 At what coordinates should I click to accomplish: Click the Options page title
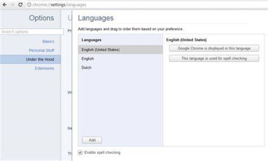coord(41,18)
